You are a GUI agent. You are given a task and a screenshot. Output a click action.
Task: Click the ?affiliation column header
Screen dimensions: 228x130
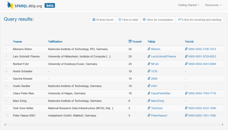point(55,42)
